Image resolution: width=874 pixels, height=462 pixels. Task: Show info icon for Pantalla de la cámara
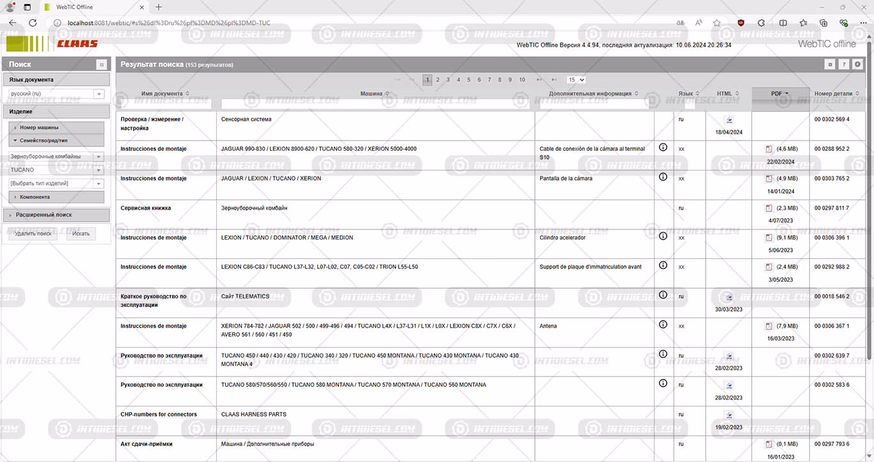[663, 177]
